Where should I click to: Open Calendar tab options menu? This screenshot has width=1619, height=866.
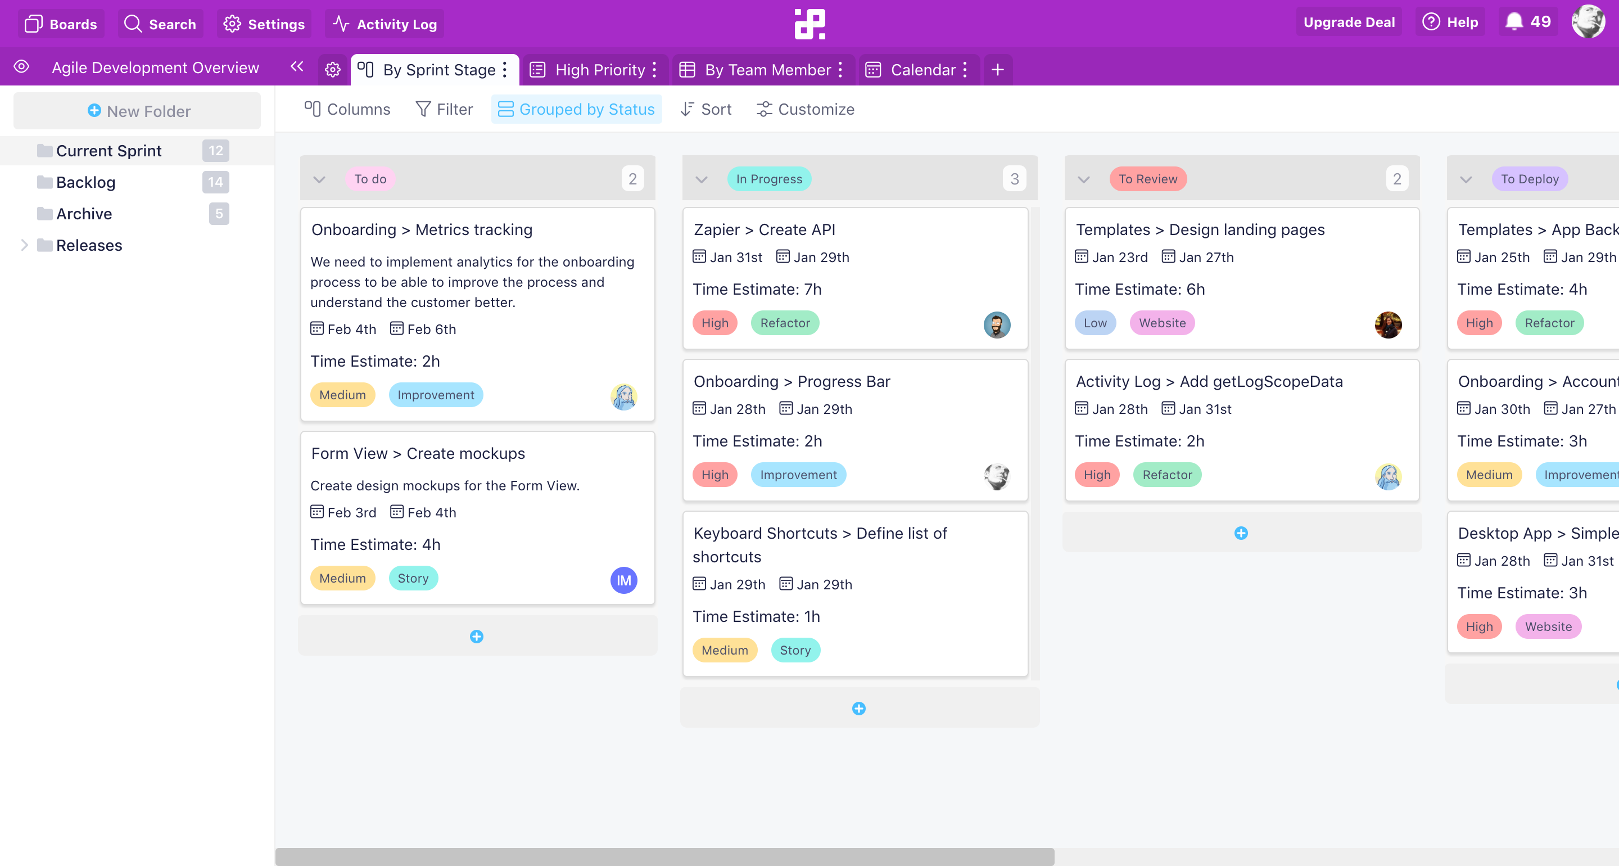[965, 69]
